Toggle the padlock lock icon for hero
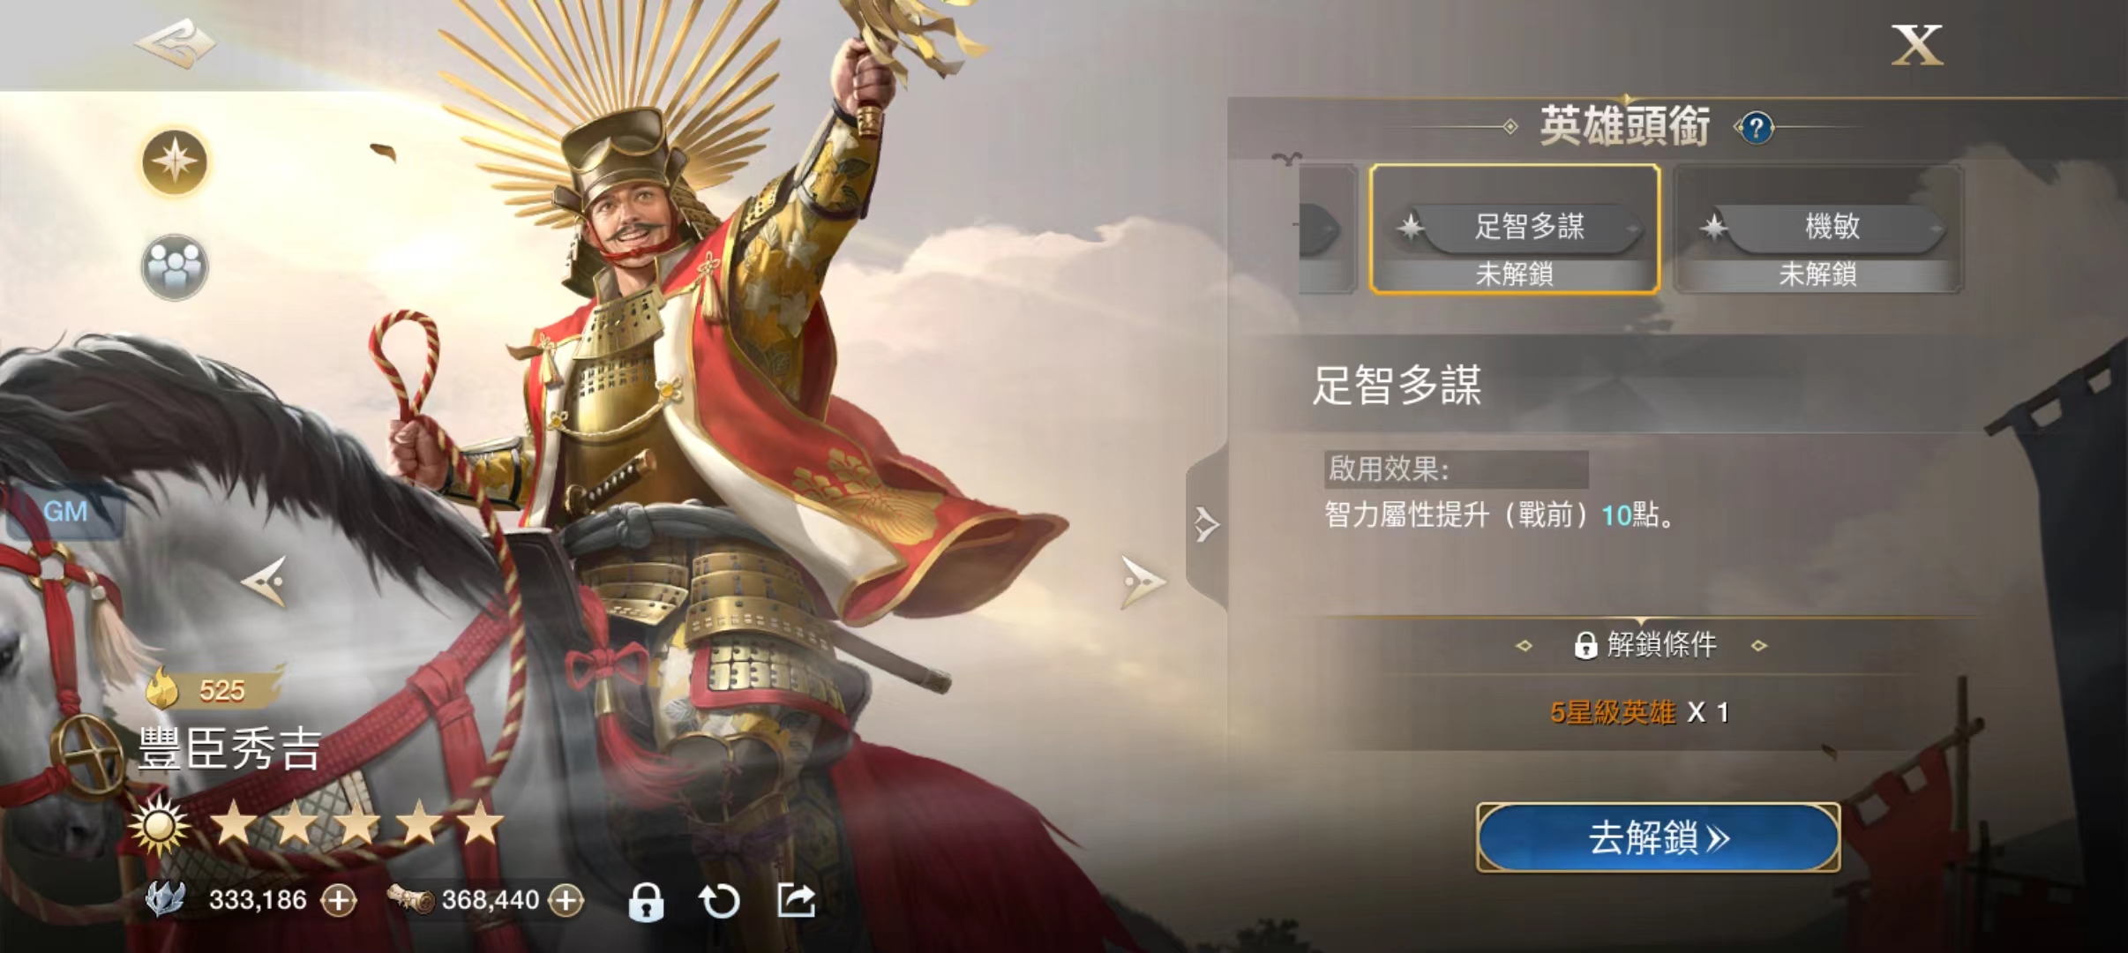 coord(646,901)
